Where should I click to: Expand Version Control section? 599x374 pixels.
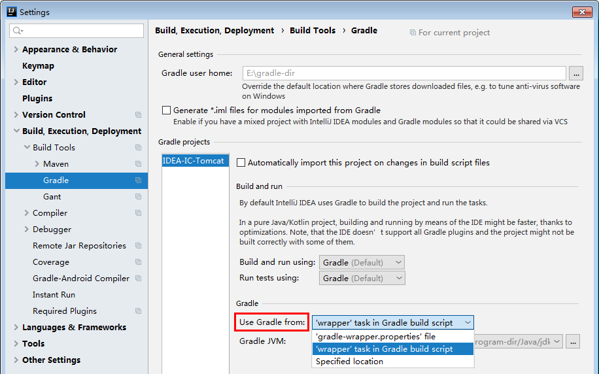click(x=16, y=114)
